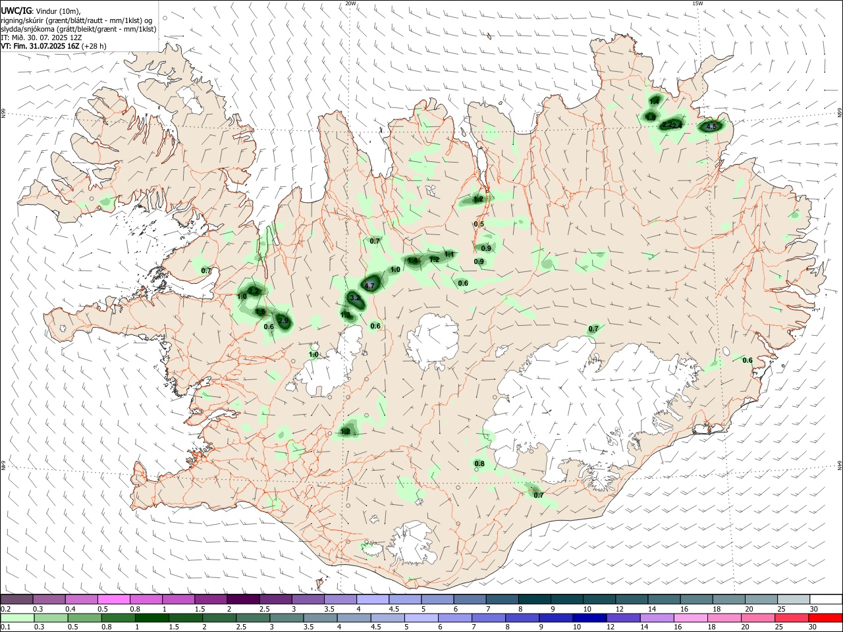Click the 4.7 precipitation value on the map
This screenshot has width=843, height=632.
click(x=369, y=286)
